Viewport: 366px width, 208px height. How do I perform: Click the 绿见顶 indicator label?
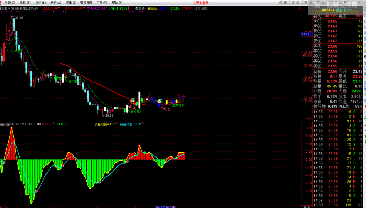[x=174, y=9]
